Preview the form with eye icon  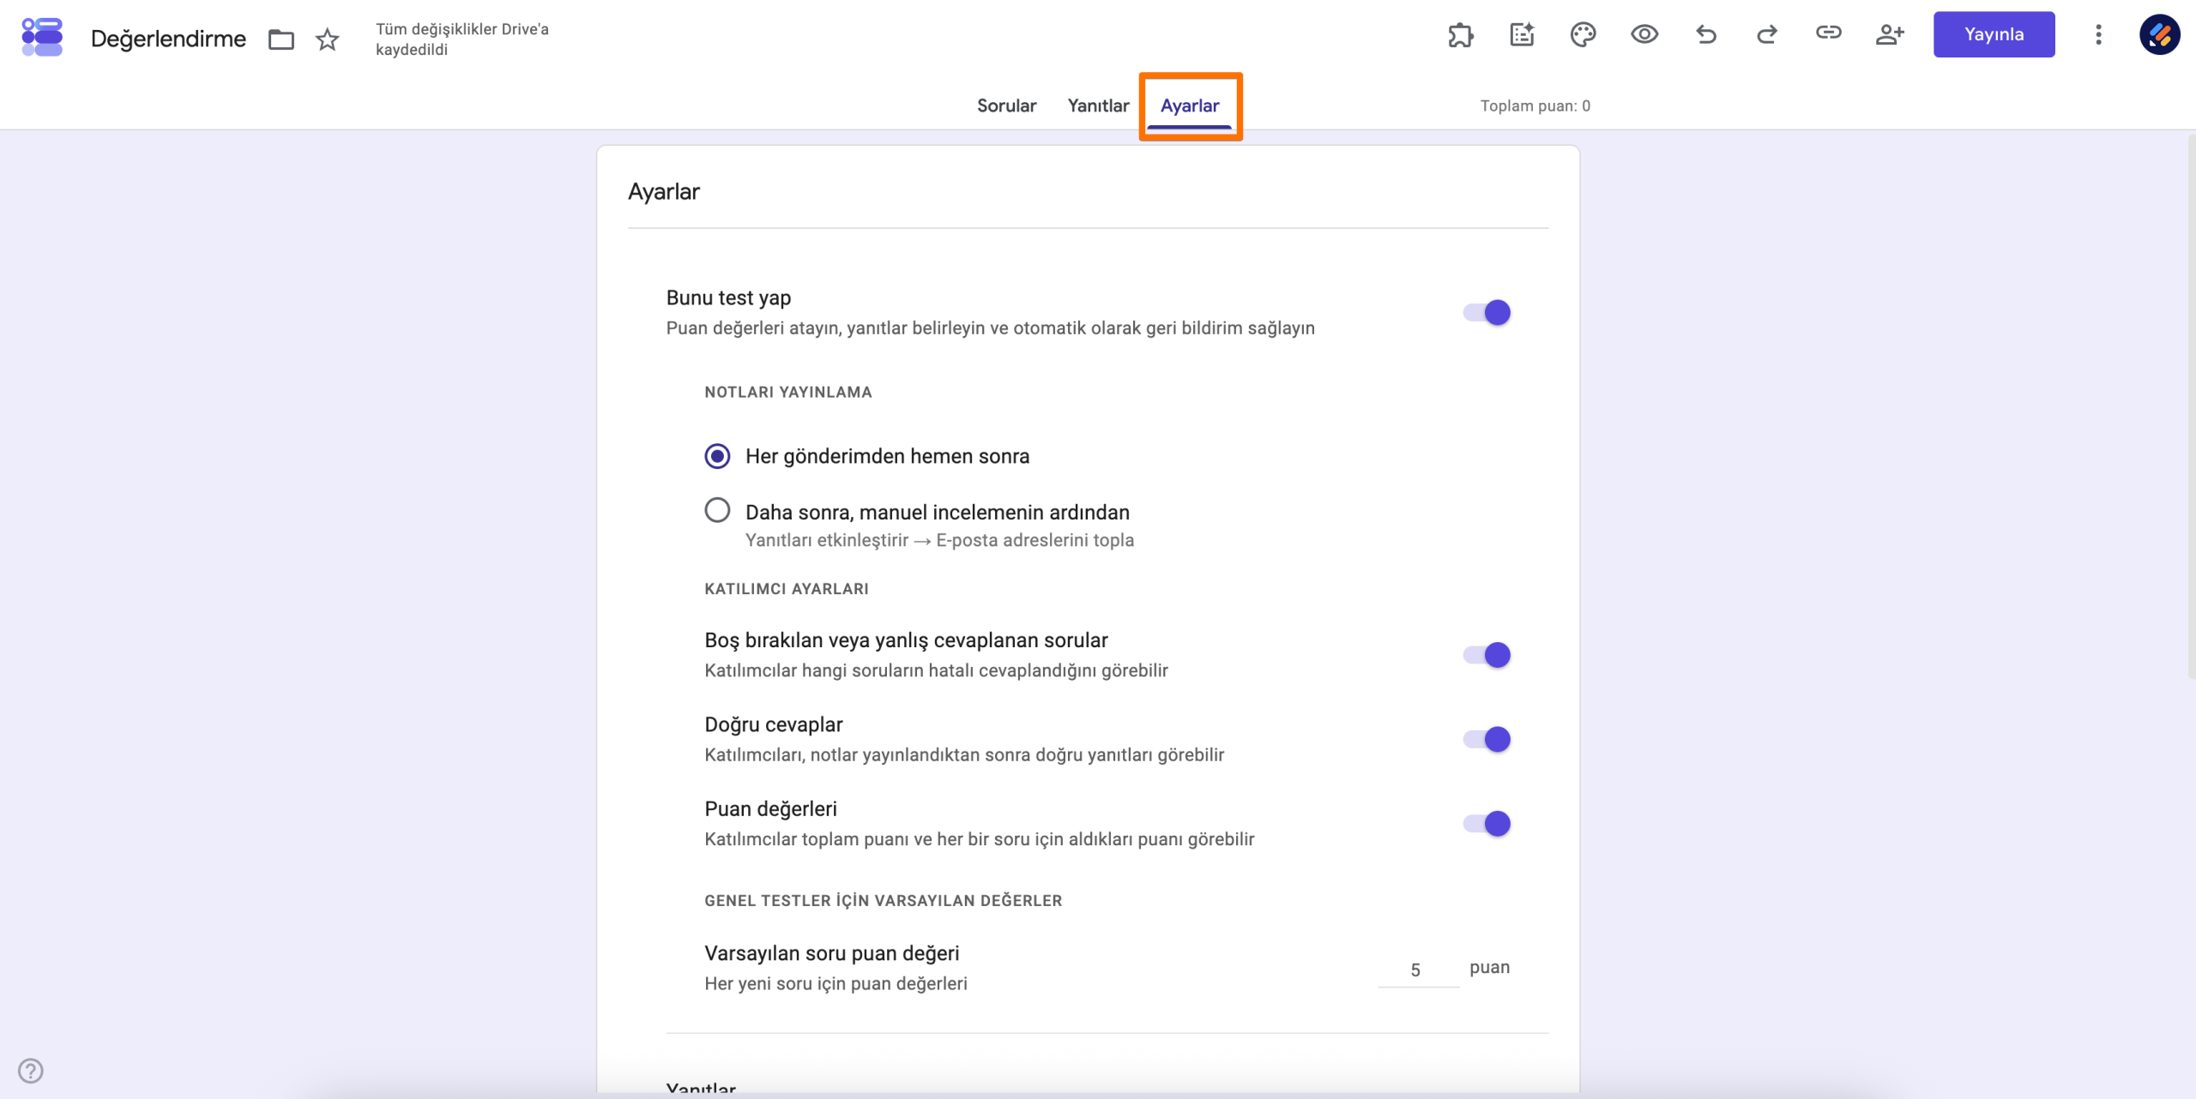point(1644,35)
